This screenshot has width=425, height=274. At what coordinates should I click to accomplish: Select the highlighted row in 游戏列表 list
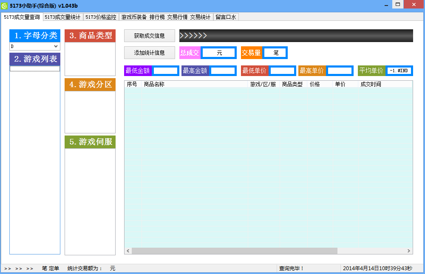[x=35, y=69]
